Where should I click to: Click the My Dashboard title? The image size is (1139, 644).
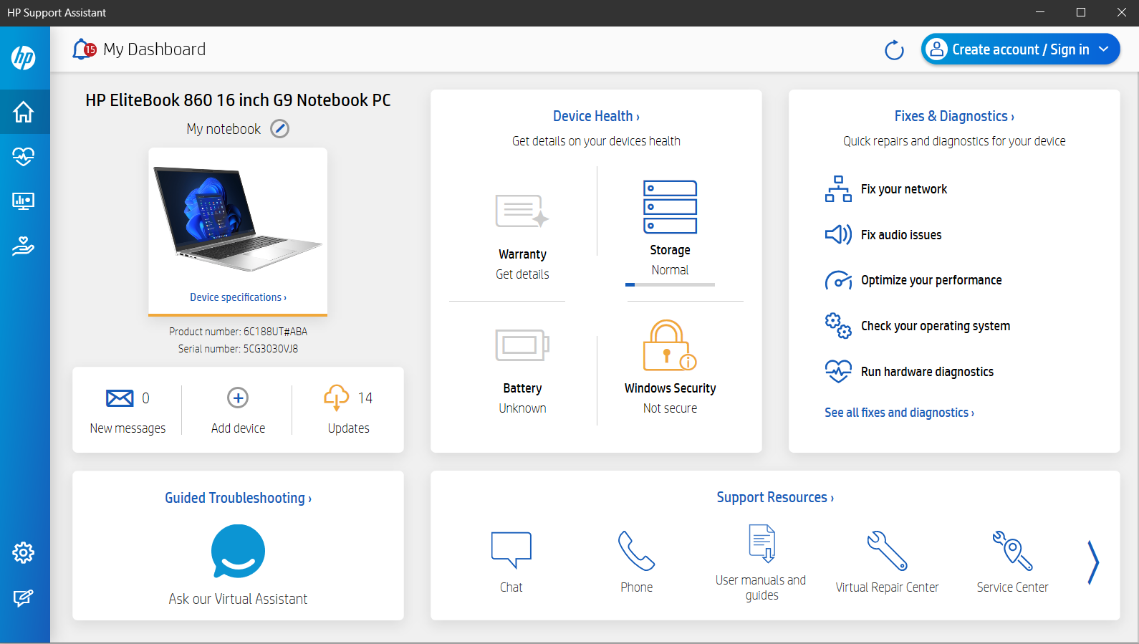click(x=154, y=49)
